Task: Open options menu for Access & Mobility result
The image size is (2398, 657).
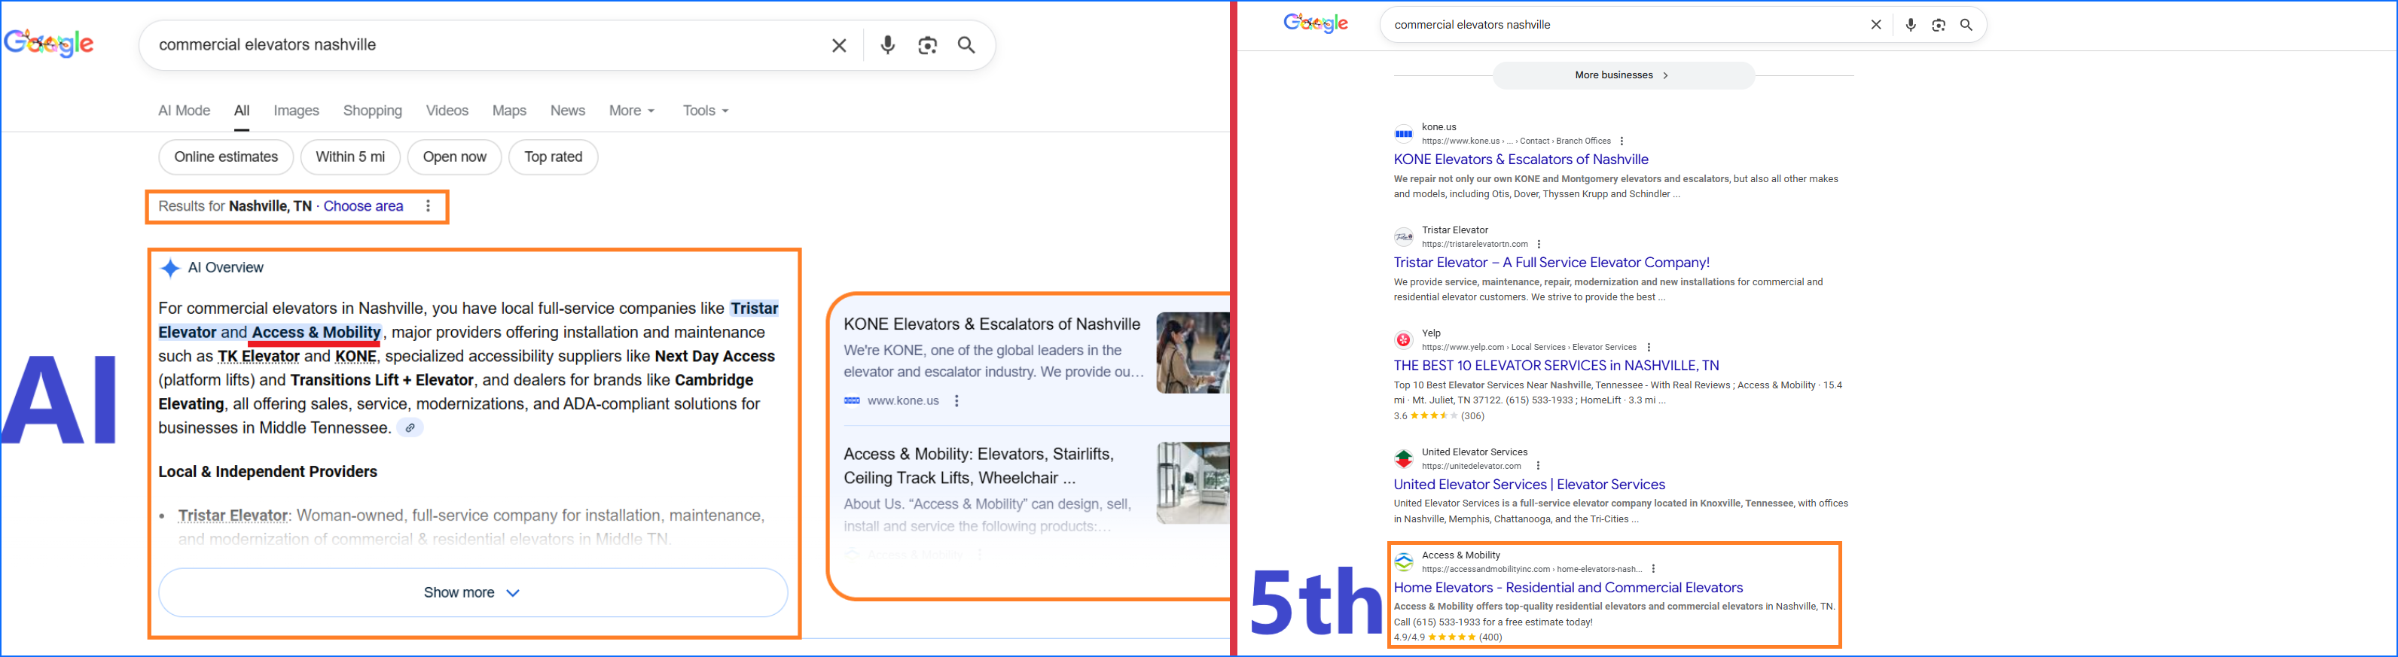Action: point(1653,569)
